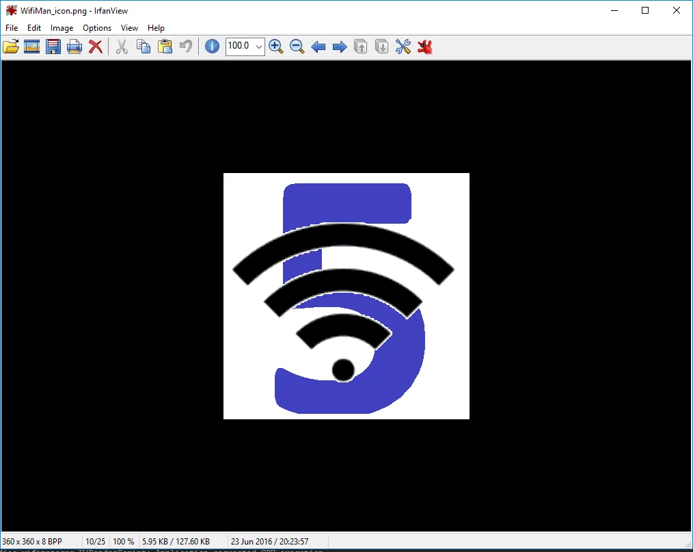The width and height of the screenshot is (693, 552).
Task: Click the Copy icon
Action: [x=144, y=47]
